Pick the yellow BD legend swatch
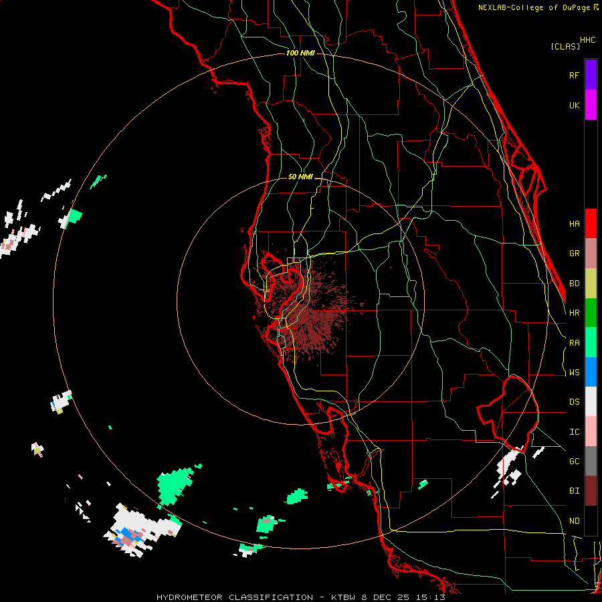This screenshot has height=602, width=602. click(x=591, y=284)
